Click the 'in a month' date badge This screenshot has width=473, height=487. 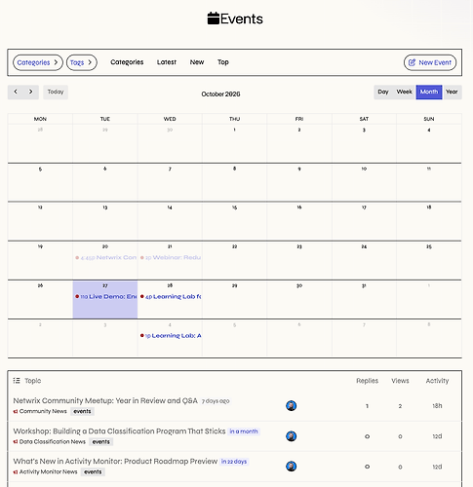point(244,431)
